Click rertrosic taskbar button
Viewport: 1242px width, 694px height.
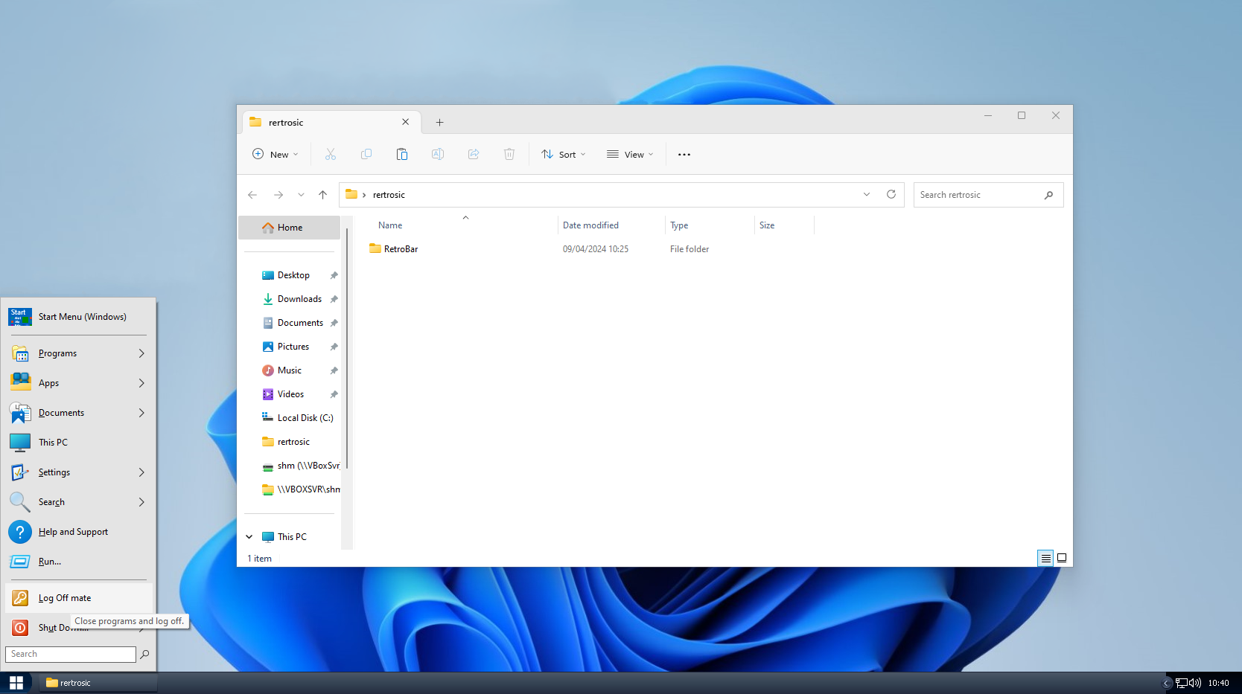[x=98, y=683]
